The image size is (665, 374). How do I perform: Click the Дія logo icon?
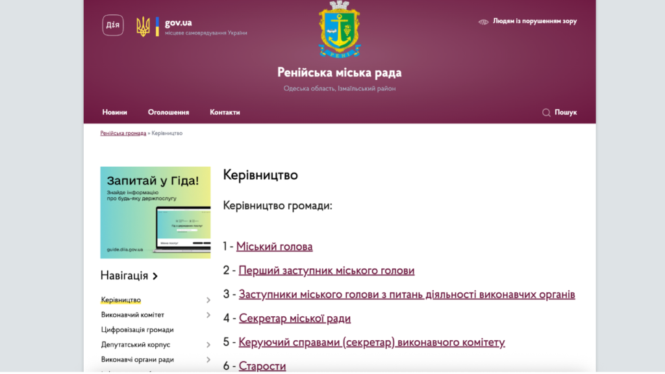tap(113, 25)
